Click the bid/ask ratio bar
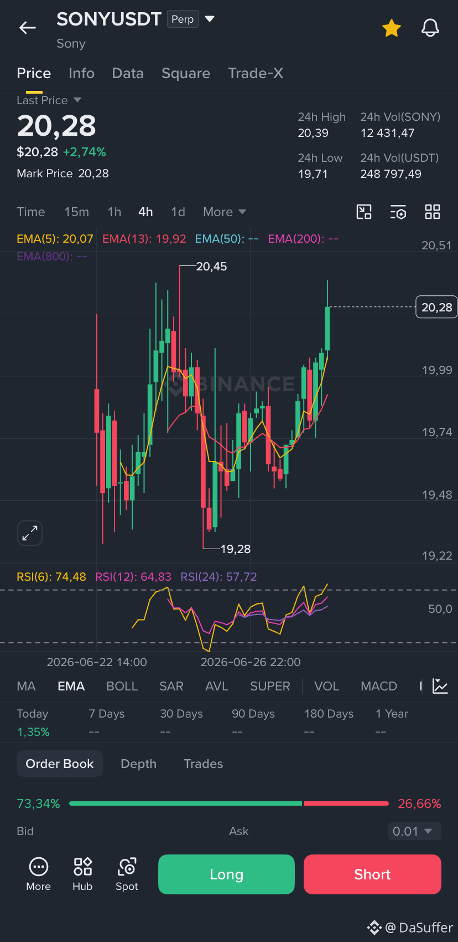 pyautogui.click(x=229, y=803)
